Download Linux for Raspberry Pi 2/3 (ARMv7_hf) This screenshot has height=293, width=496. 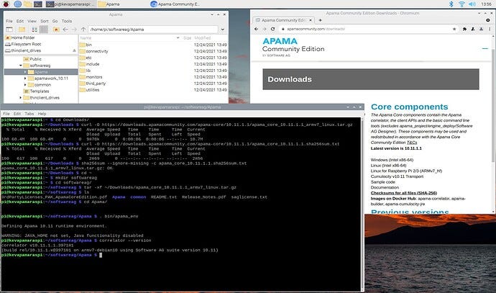pyautogui.click(x=406, y=171)
